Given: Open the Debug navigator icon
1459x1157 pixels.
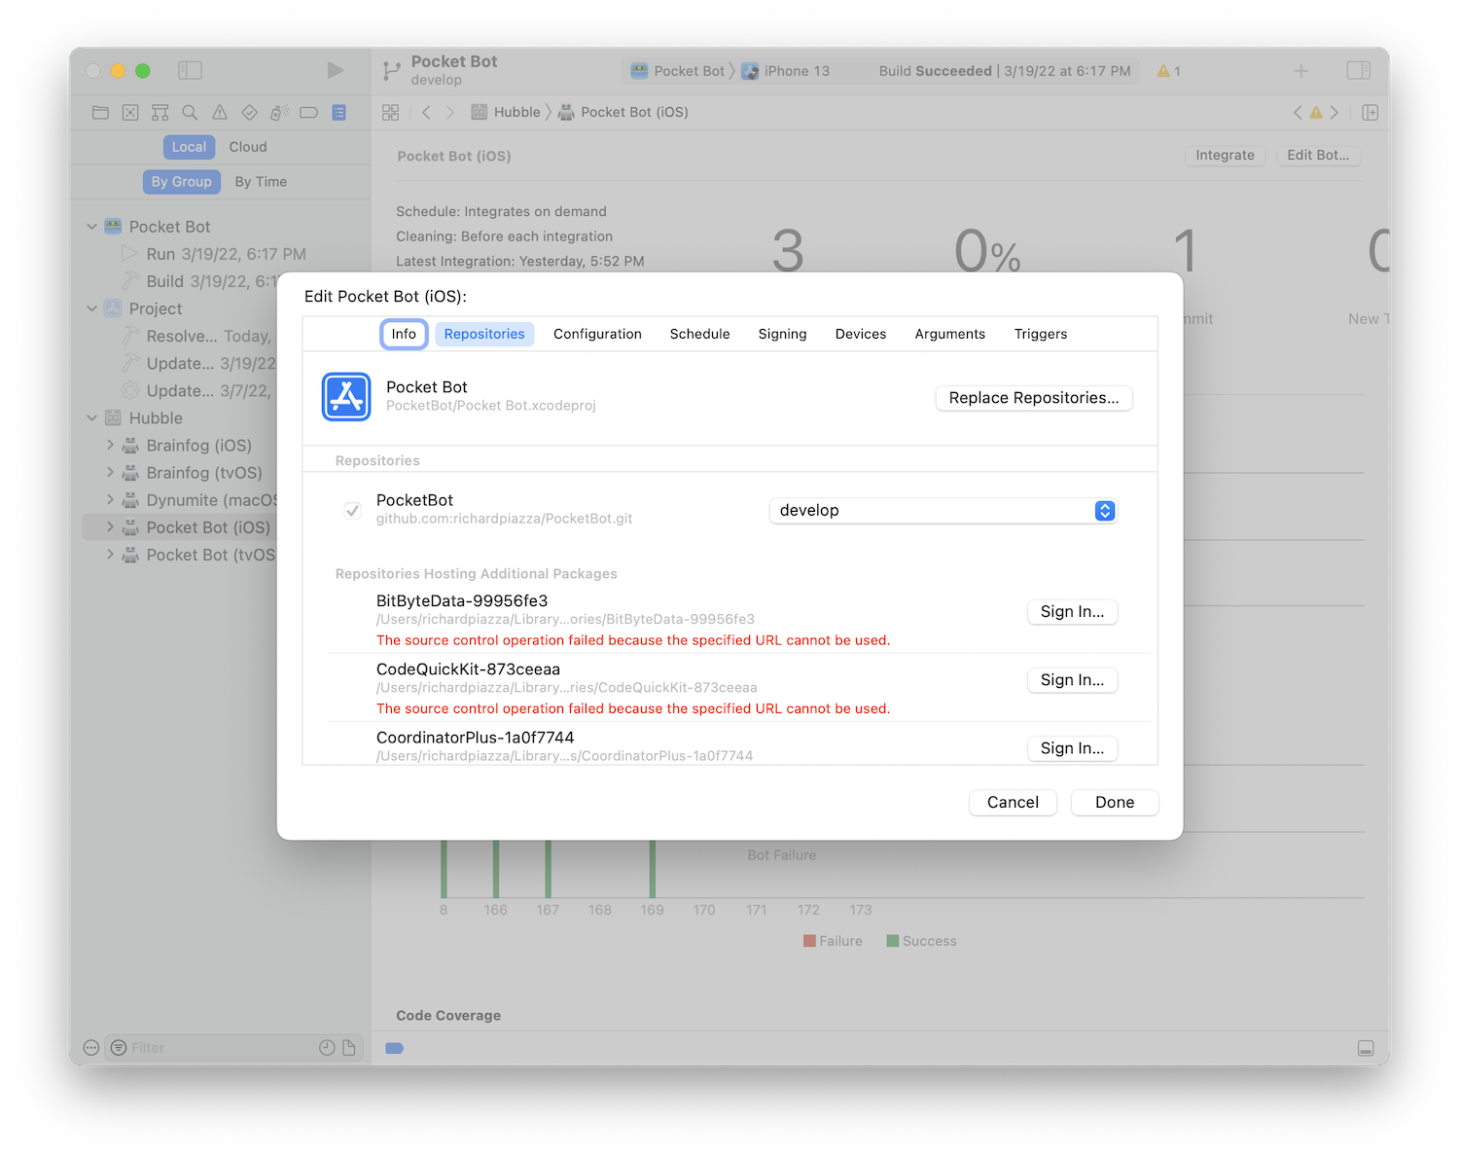Looking at the screenshot, I should pos(279,113).
